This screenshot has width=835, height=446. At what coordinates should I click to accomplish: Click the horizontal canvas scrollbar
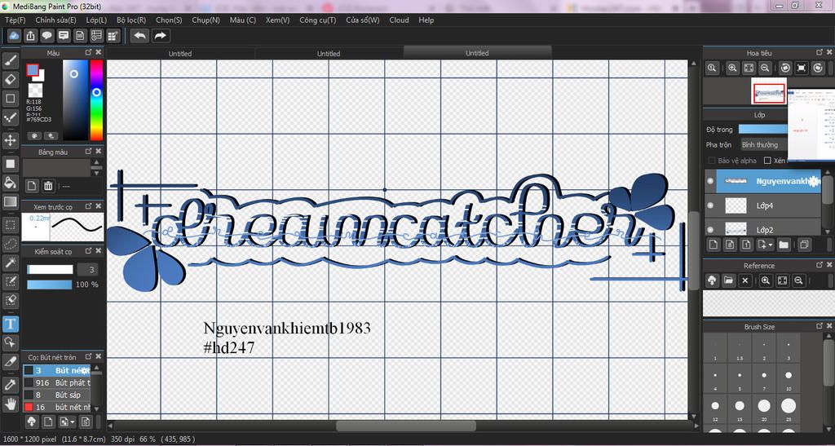pos(406,426)
